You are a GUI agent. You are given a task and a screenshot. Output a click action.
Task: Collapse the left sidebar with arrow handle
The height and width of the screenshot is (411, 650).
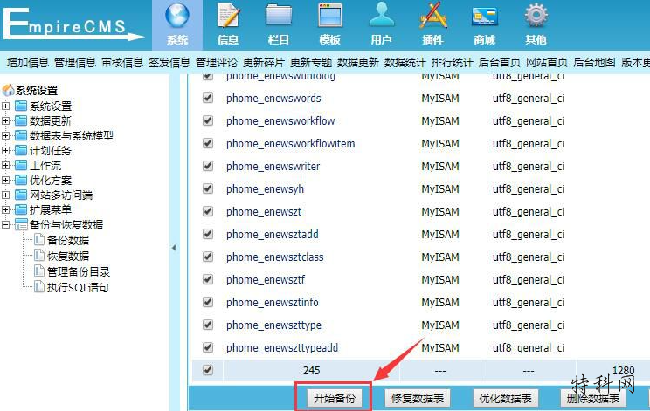tap(174, 248)
